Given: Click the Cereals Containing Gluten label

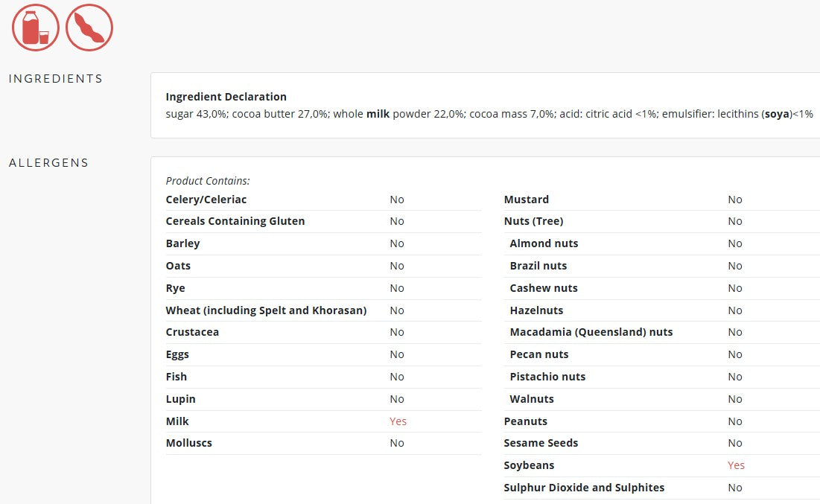Looking at the screenshot, I should [x=235, y=221].
